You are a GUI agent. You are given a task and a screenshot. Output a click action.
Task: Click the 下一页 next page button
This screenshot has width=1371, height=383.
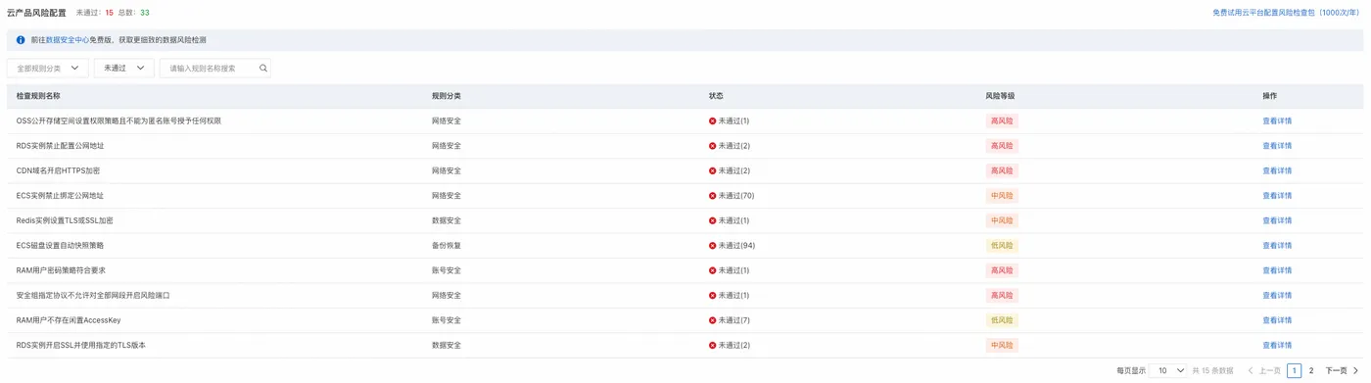[x=1342, y=371]
